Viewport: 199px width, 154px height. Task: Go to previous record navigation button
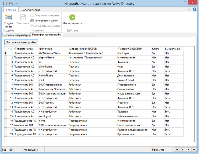point(182,149)
